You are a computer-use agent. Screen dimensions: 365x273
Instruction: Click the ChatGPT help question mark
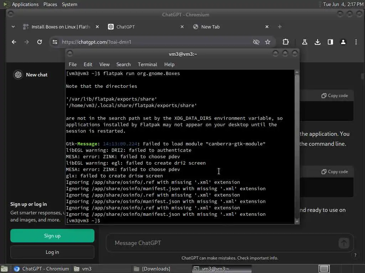point(355,255)
